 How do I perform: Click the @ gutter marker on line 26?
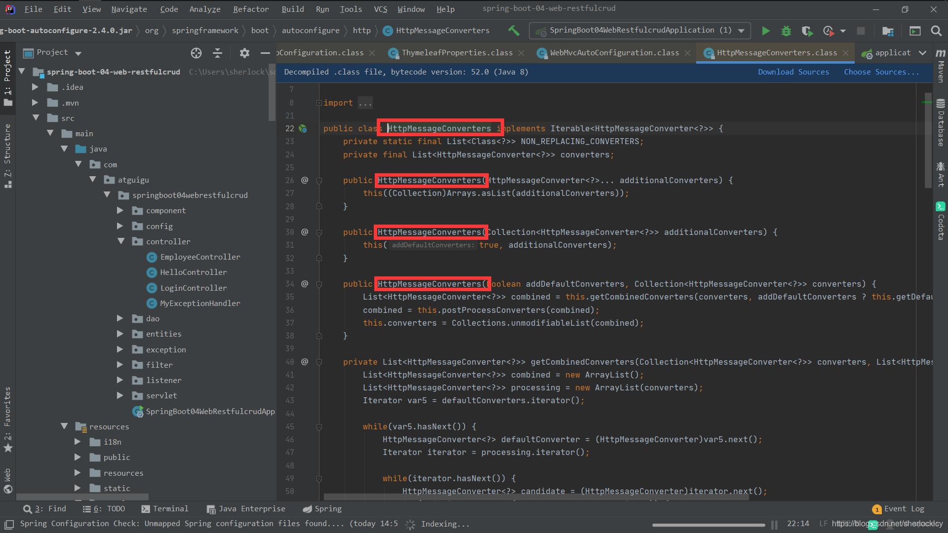[305, 180]
